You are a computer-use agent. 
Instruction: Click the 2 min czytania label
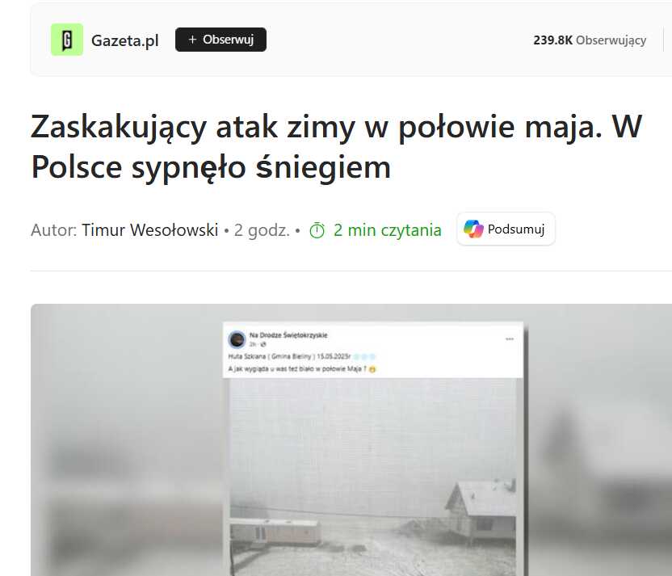388,230
